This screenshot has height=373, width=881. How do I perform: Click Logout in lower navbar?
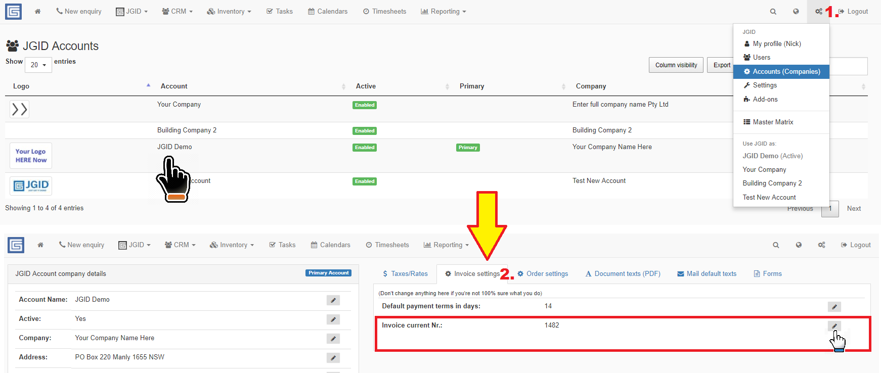tap(856, 245)
